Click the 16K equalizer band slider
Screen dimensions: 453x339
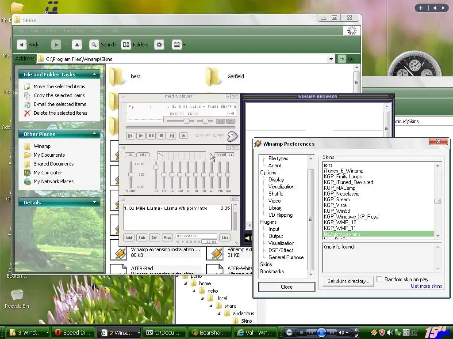pos(228,175)
